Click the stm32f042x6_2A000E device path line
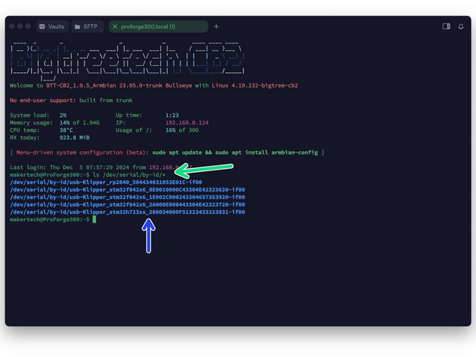 [128, 204]
